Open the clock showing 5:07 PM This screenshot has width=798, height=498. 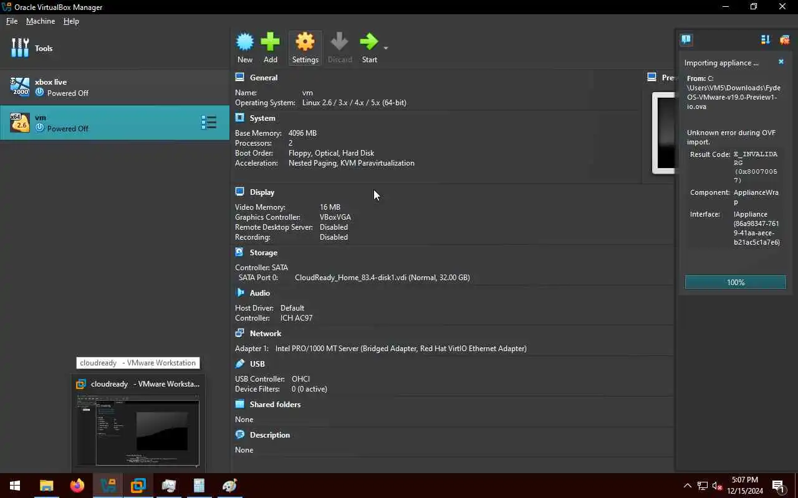(744, 486)
